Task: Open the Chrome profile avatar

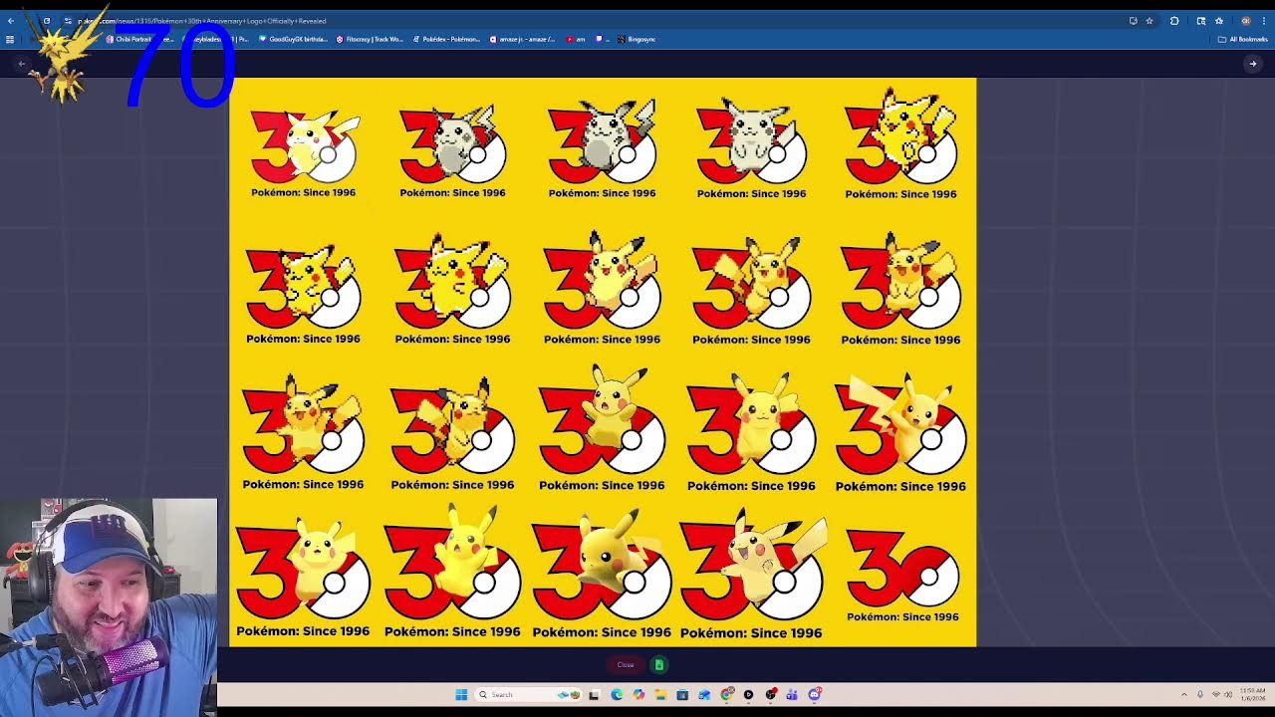Action: pyautogui.click(x=1246, y=21)
